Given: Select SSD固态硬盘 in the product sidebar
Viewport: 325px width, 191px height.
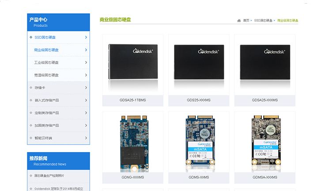Looking at the screenshot, I should tap(45, 38).
